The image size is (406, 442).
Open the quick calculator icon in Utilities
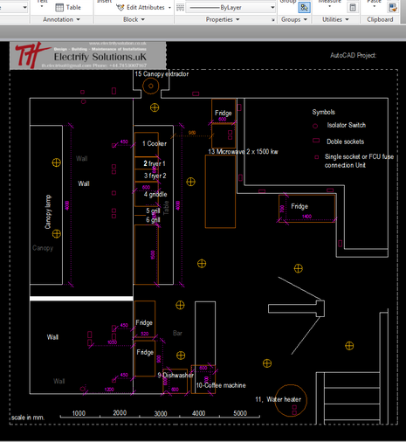(353, 8)
